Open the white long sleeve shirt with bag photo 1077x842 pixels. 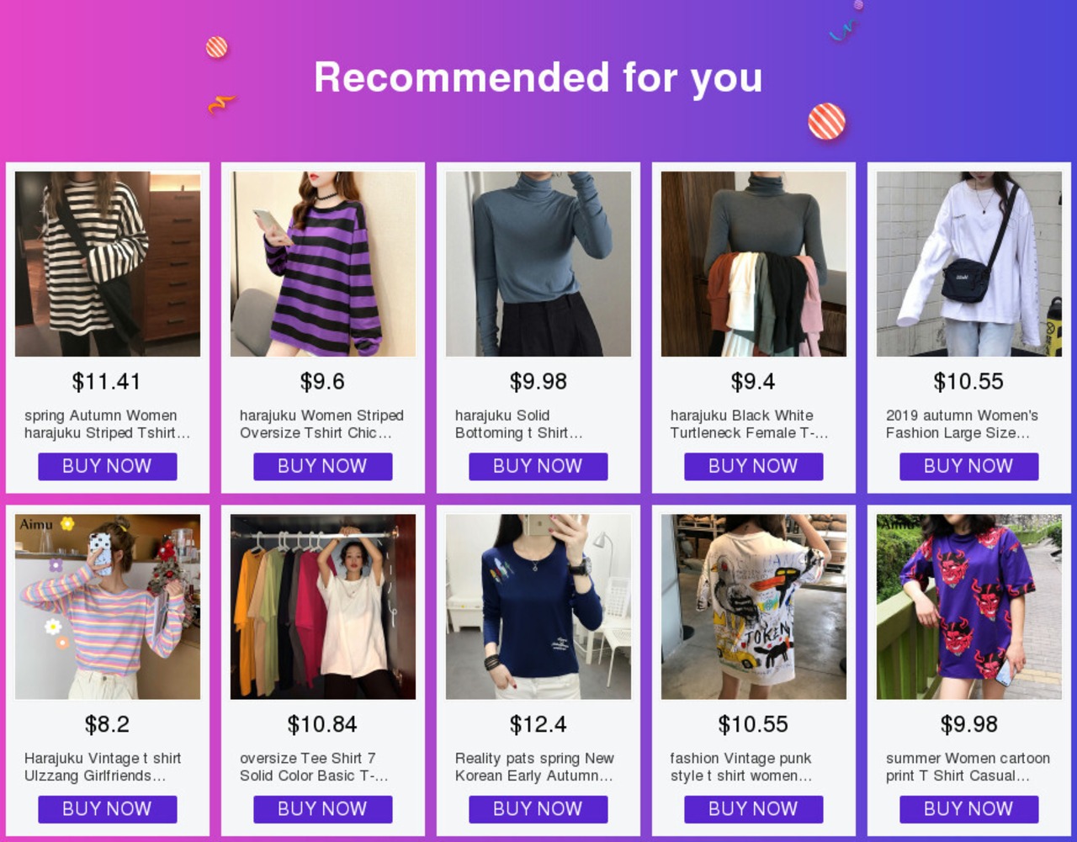coord(969,264)
